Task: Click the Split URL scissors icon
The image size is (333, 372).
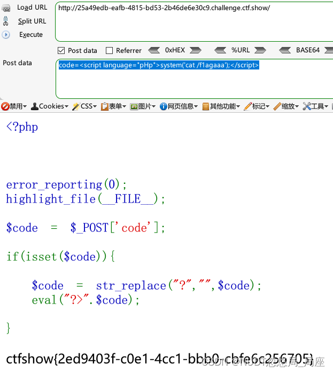Action: point(6,21)
